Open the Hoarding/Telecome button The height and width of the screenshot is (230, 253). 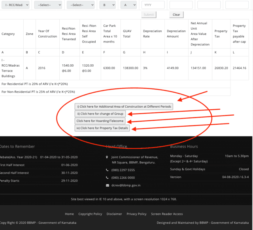coord(100,121)
